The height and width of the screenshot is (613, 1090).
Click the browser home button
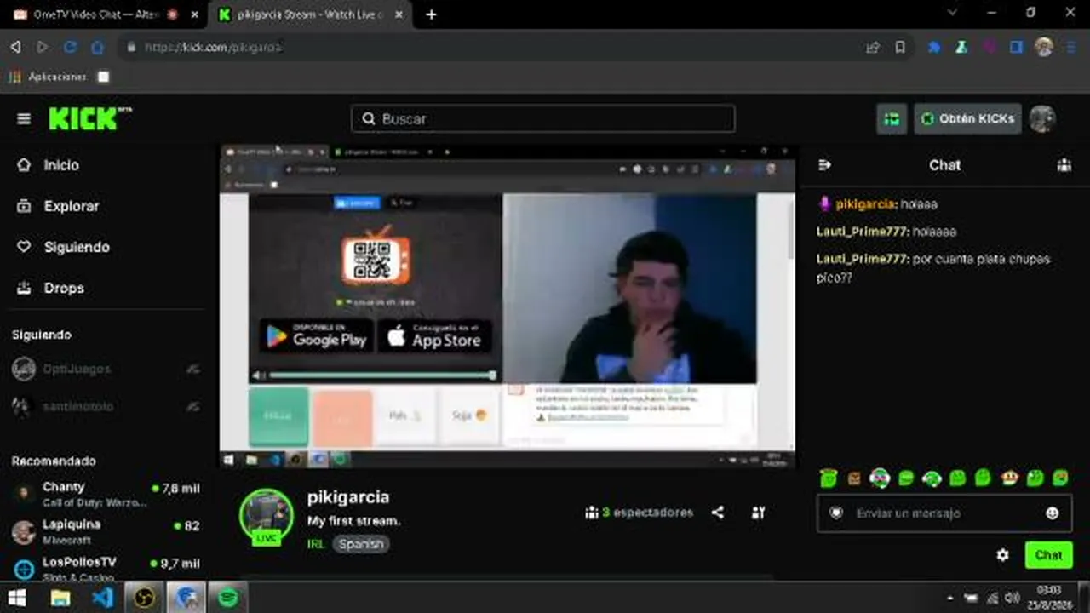point(97,48)
